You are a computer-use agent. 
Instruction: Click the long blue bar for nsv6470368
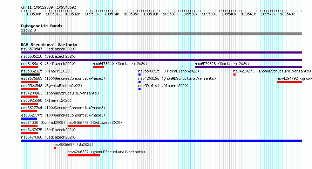pos(161,141)
